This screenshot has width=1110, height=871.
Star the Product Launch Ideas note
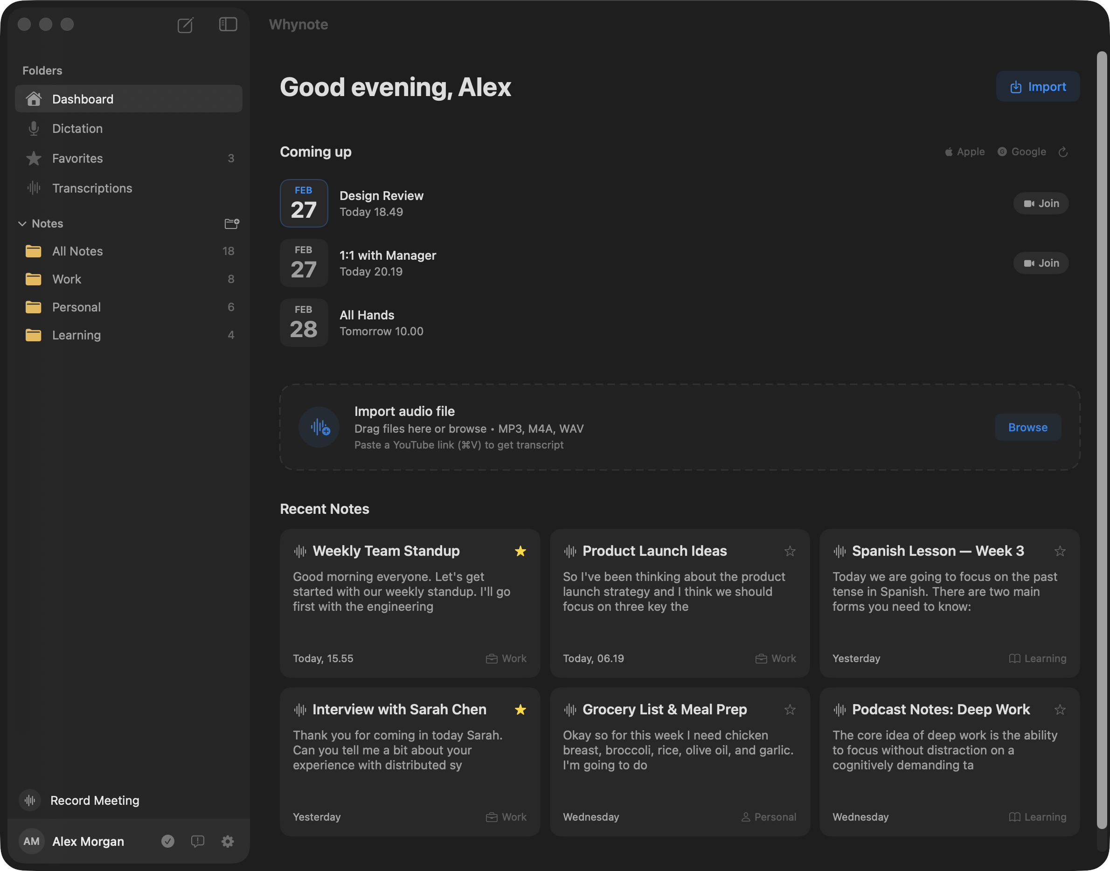pos(790,551)
